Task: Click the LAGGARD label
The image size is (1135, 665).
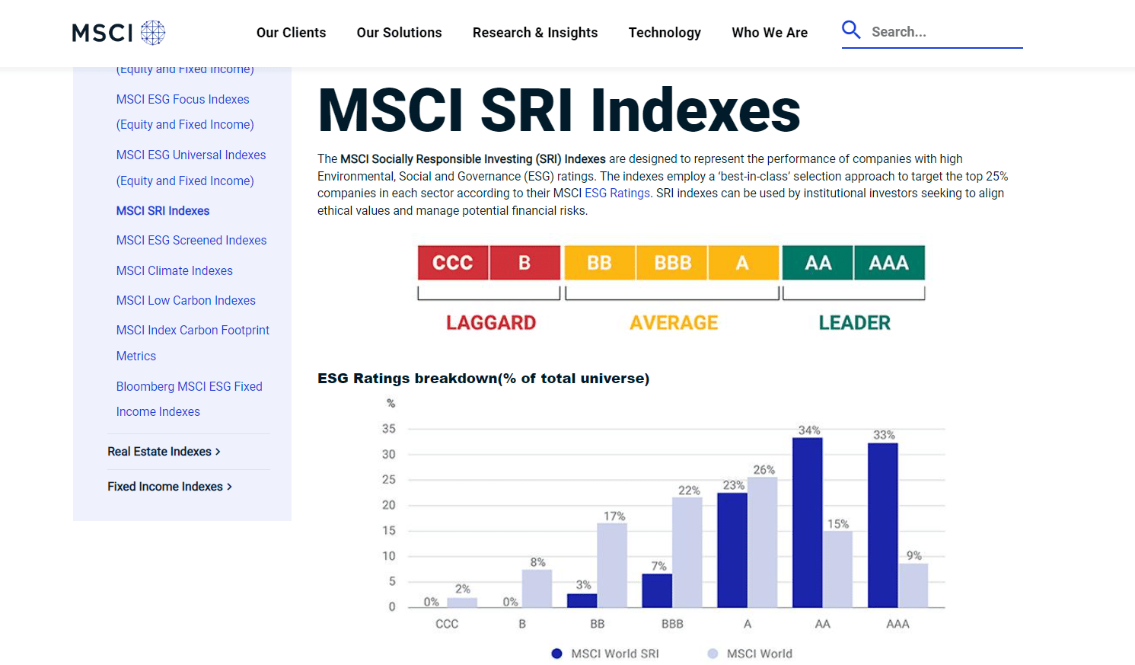Action: 491,323
